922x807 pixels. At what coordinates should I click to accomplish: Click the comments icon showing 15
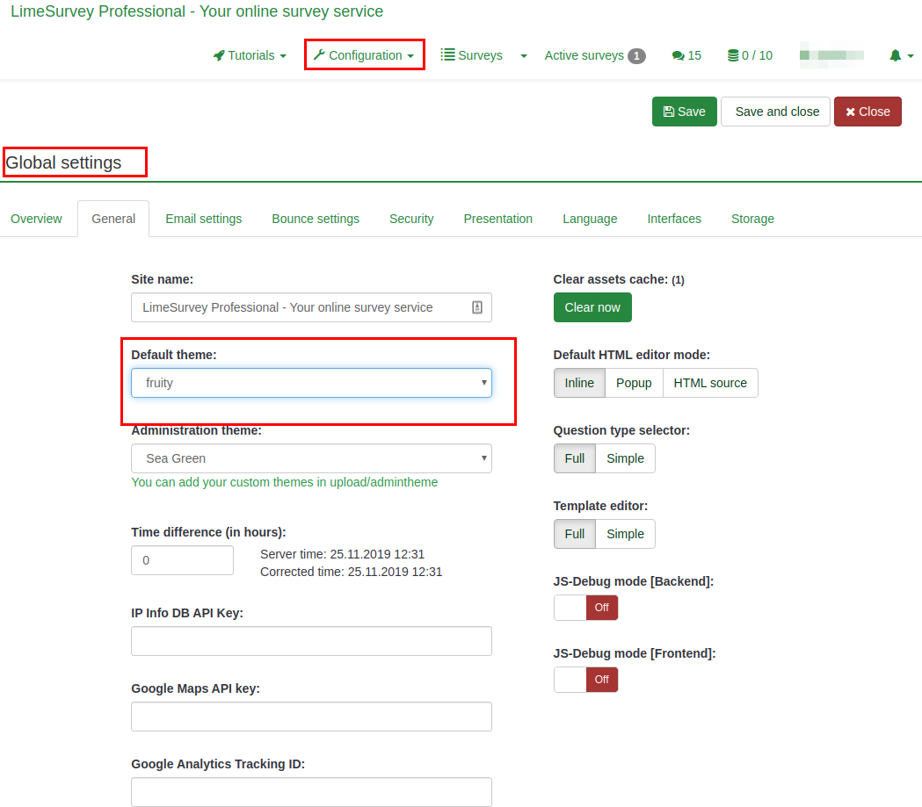point(678,55)
